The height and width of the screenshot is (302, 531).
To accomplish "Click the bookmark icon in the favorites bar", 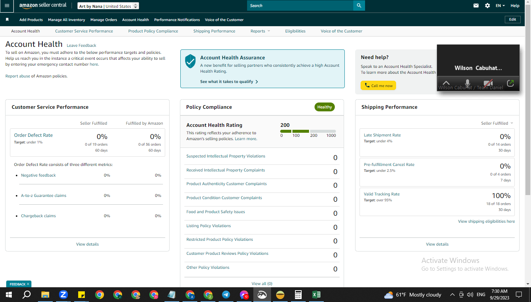I will click(7, 20).
